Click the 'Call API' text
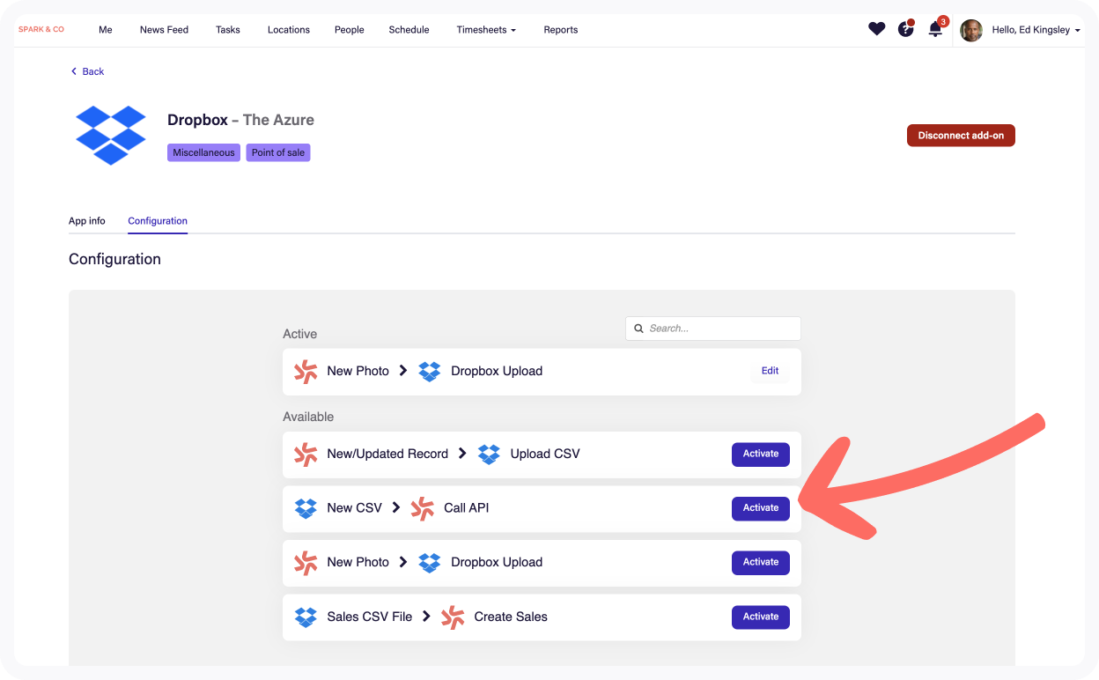Image resolution: width=1099 pixels, height=680 pixels. pos(467,508)
